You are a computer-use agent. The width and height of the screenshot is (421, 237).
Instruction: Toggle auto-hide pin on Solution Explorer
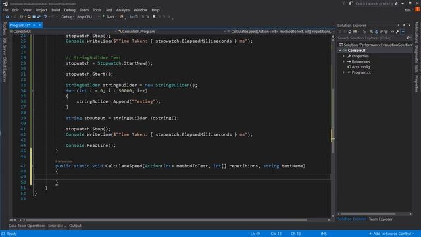pyautogui.click(x=404, y=25)
